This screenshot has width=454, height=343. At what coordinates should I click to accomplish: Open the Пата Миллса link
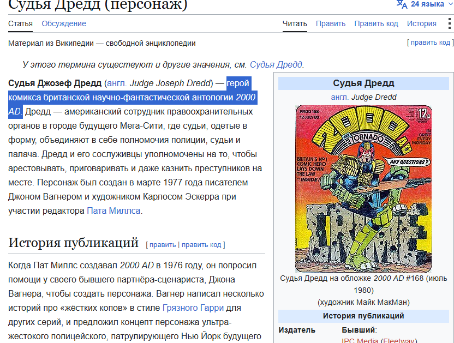click(x=114, y=210)
